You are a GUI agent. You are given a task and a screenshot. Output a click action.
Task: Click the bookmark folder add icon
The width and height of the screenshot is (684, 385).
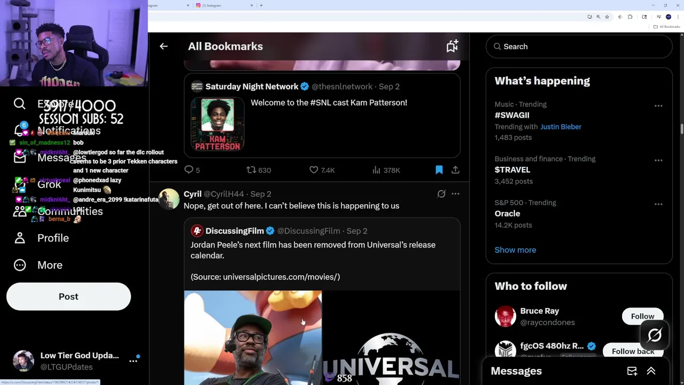pos(452,47)
